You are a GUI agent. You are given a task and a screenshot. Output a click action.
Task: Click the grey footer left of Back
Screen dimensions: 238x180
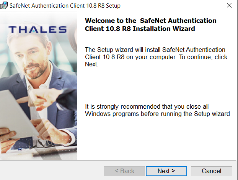coord(52,171)
